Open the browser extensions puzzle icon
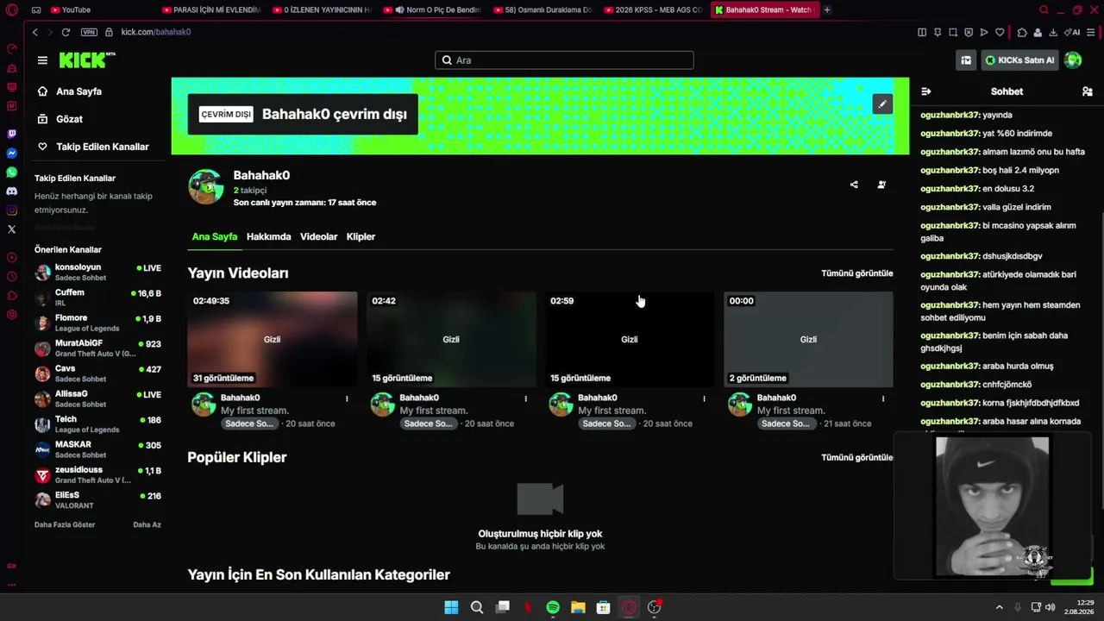The width and height of the screenshot is (1104, 621). [1022, 33]
